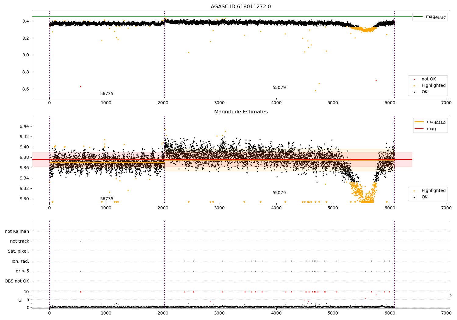Click the '9.34' y tick in middle plot
This screenshot has height=320, width=457.
pos(24,178)
